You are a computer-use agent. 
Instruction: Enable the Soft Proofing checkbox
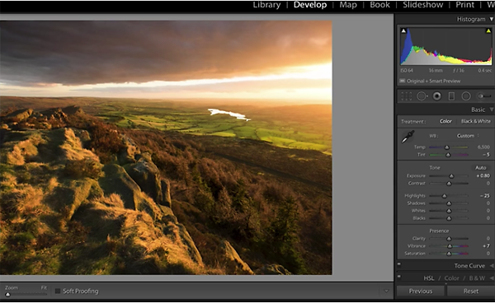58,291
